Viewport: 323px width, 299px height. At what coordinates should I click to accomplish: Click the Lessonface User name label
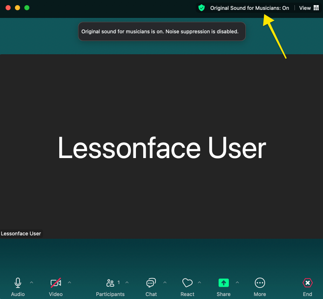pyautogui.click(x=21, y=234)
